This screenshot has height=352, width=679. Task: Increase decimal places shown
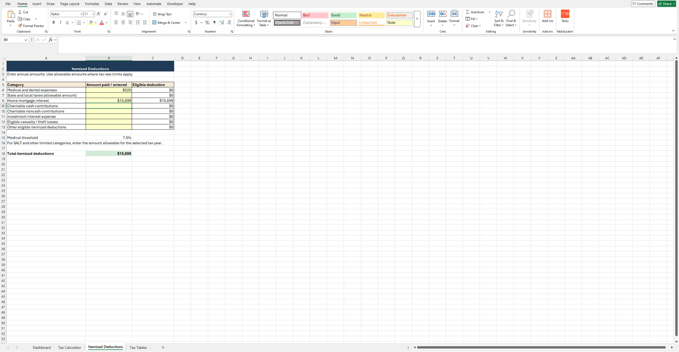pyautogui.click(x=222, y=23)
